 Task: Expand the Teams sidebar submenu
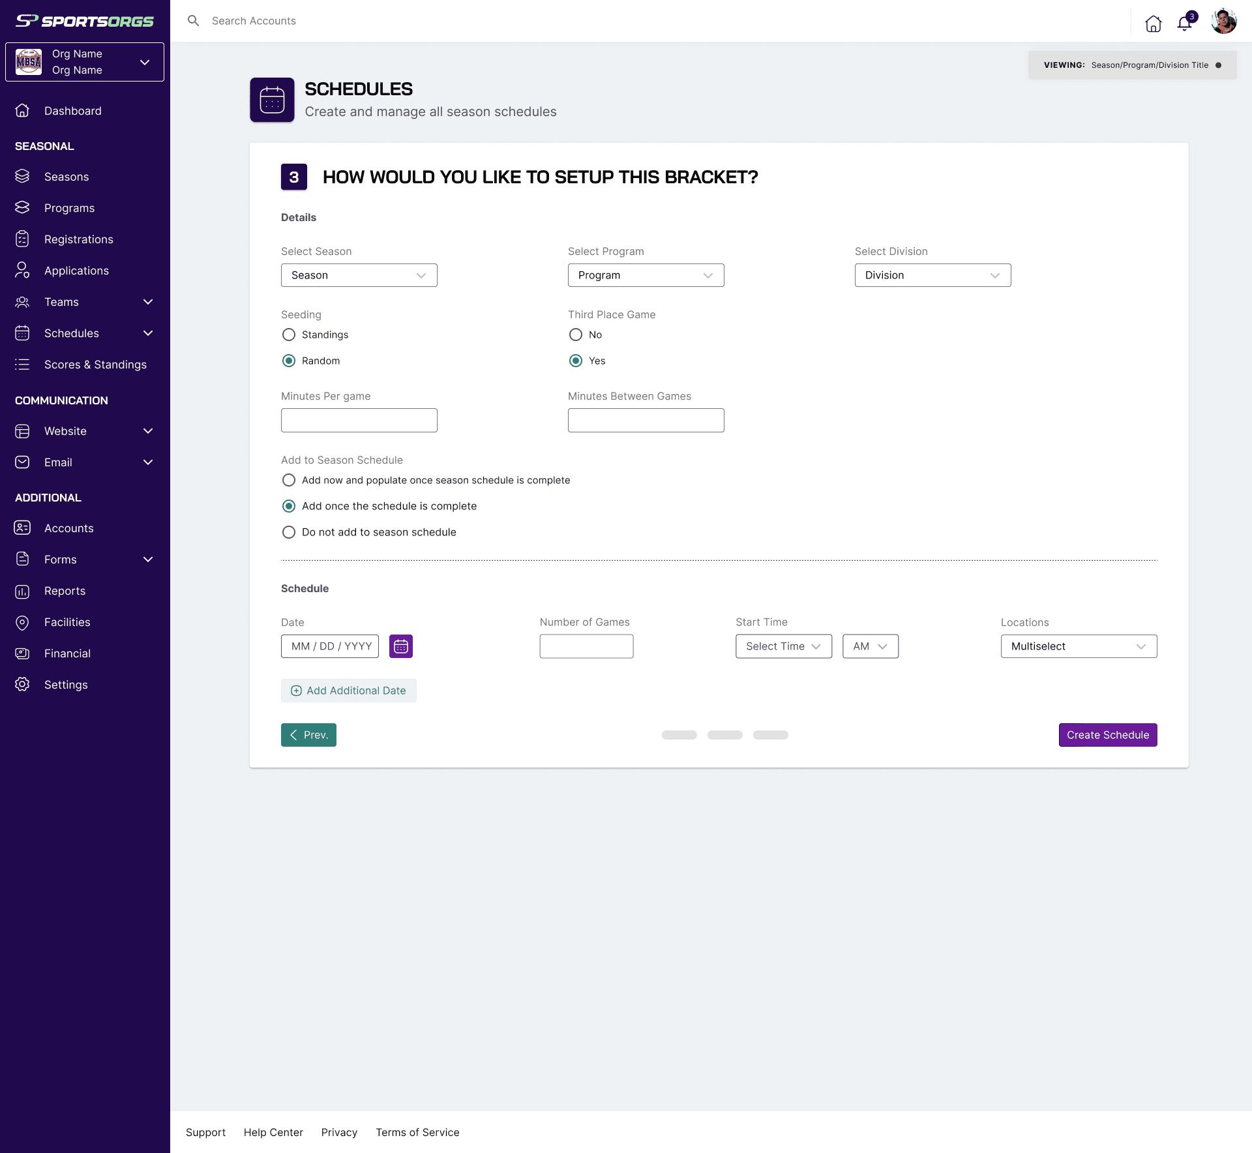[x=148, y=302]
